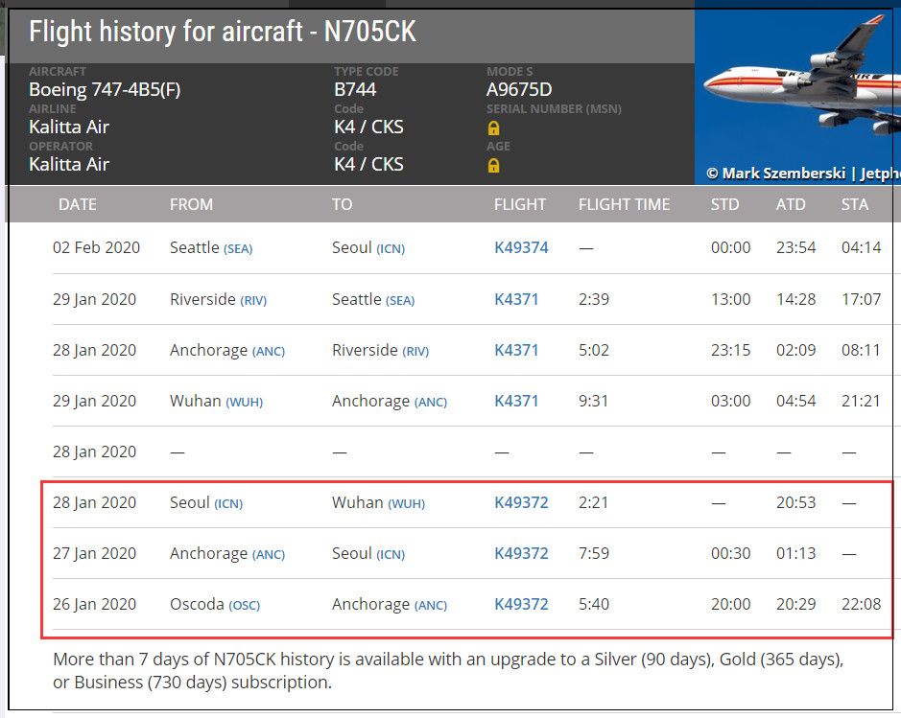Image resolution: width=901 pixels, height=718 pixels.
Task: Open K49372 flight from Oscoda to Anchorage
Action: (521, 604)
